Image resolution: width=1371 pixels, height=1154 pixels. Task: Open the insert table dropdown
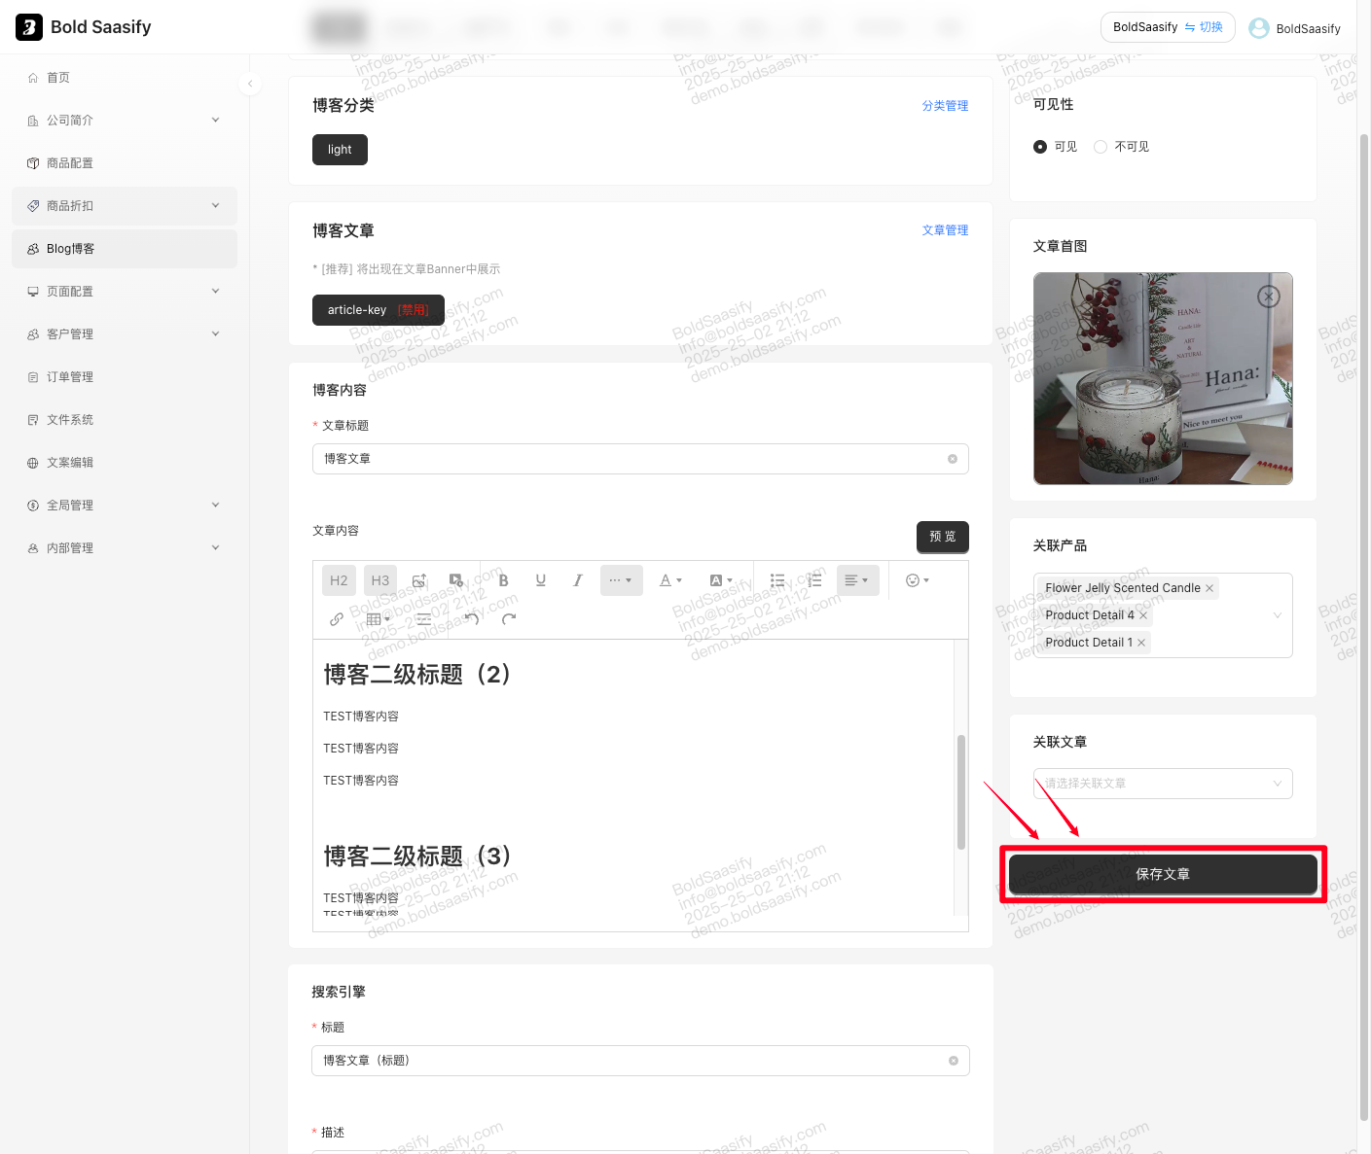pyautogui.click(x=378, y=619)
